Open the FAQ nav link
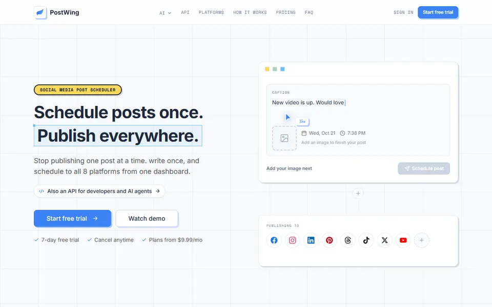 pyautogui.click(x=309, y=12)
